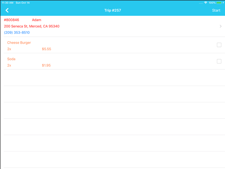Viewport: 225px width, 169px height.
Task: Select the $5.55 price
Action: pos(46,49)
